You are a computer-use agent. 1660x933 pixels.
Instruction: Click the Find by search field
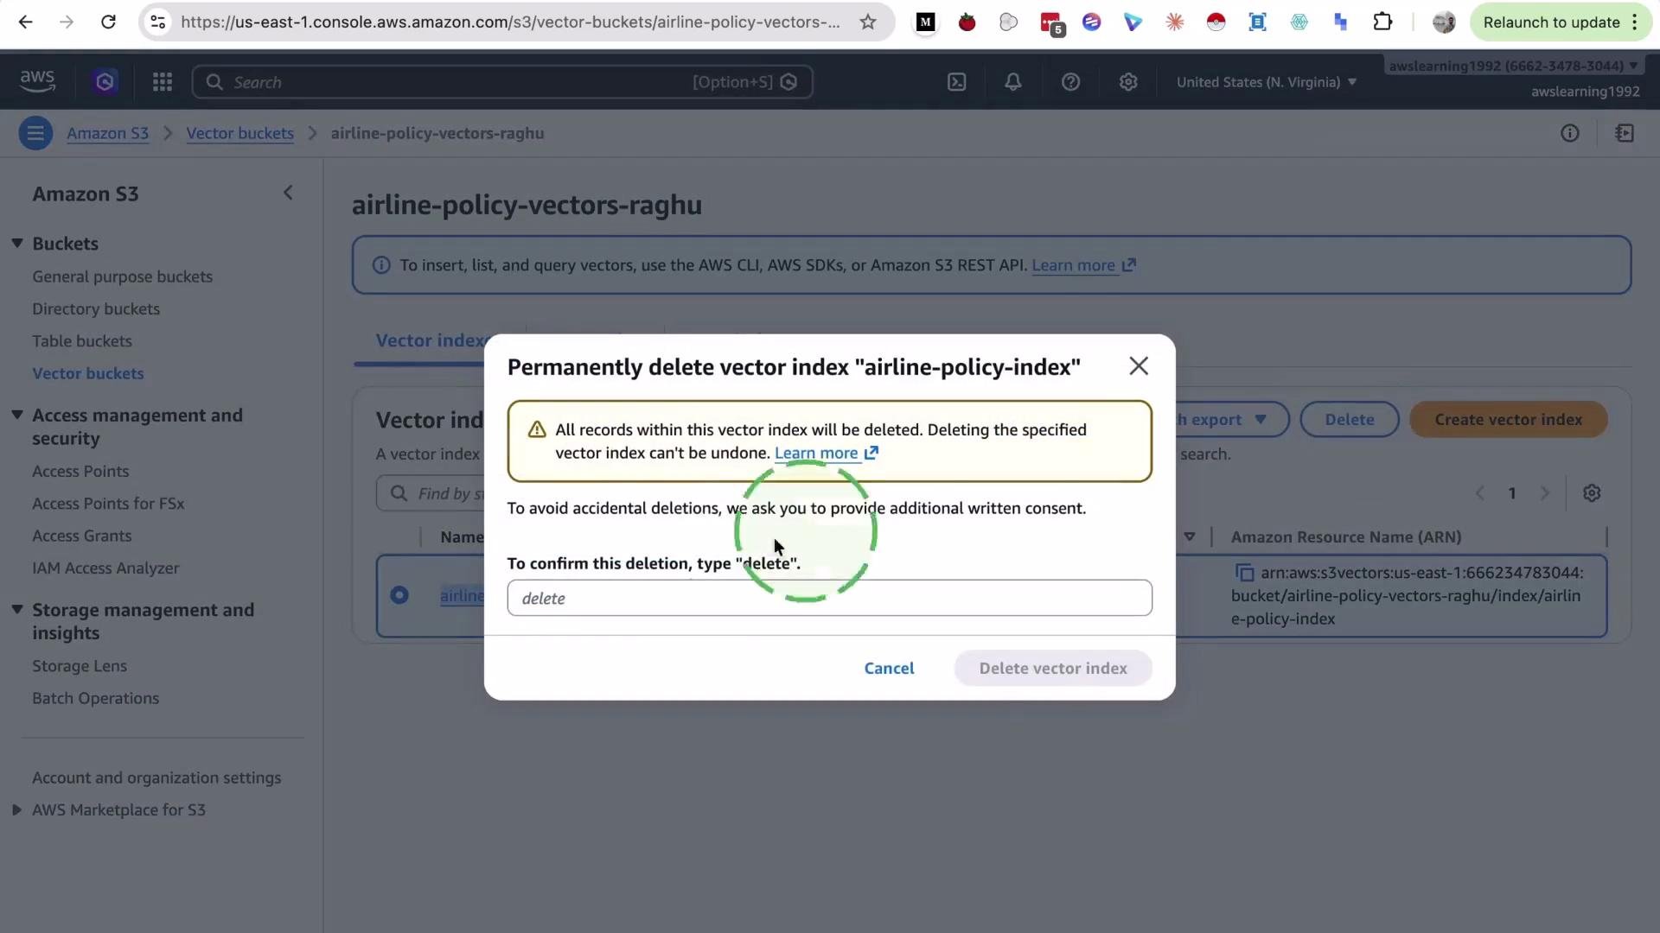click(431, 493)
